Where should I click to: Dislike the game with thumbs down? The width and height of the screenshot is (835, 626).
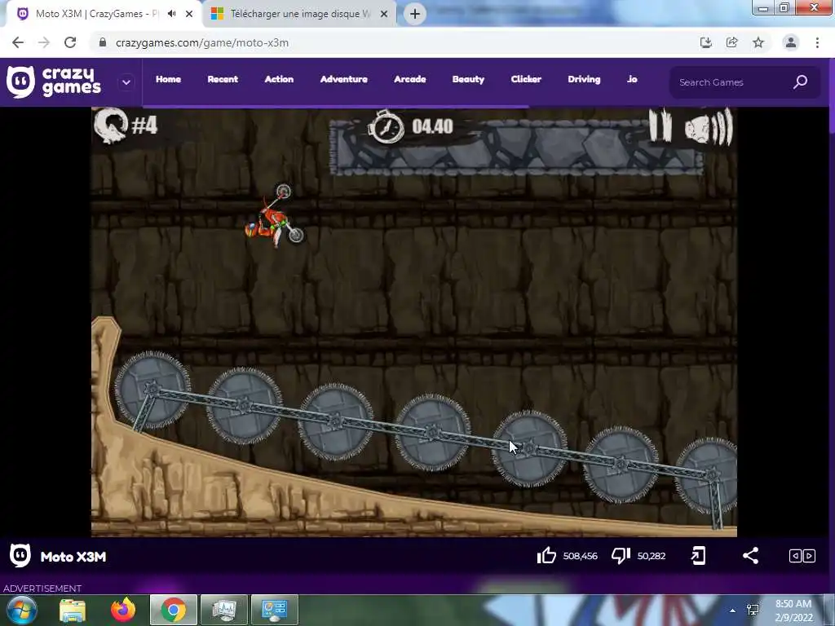(621, 556)
